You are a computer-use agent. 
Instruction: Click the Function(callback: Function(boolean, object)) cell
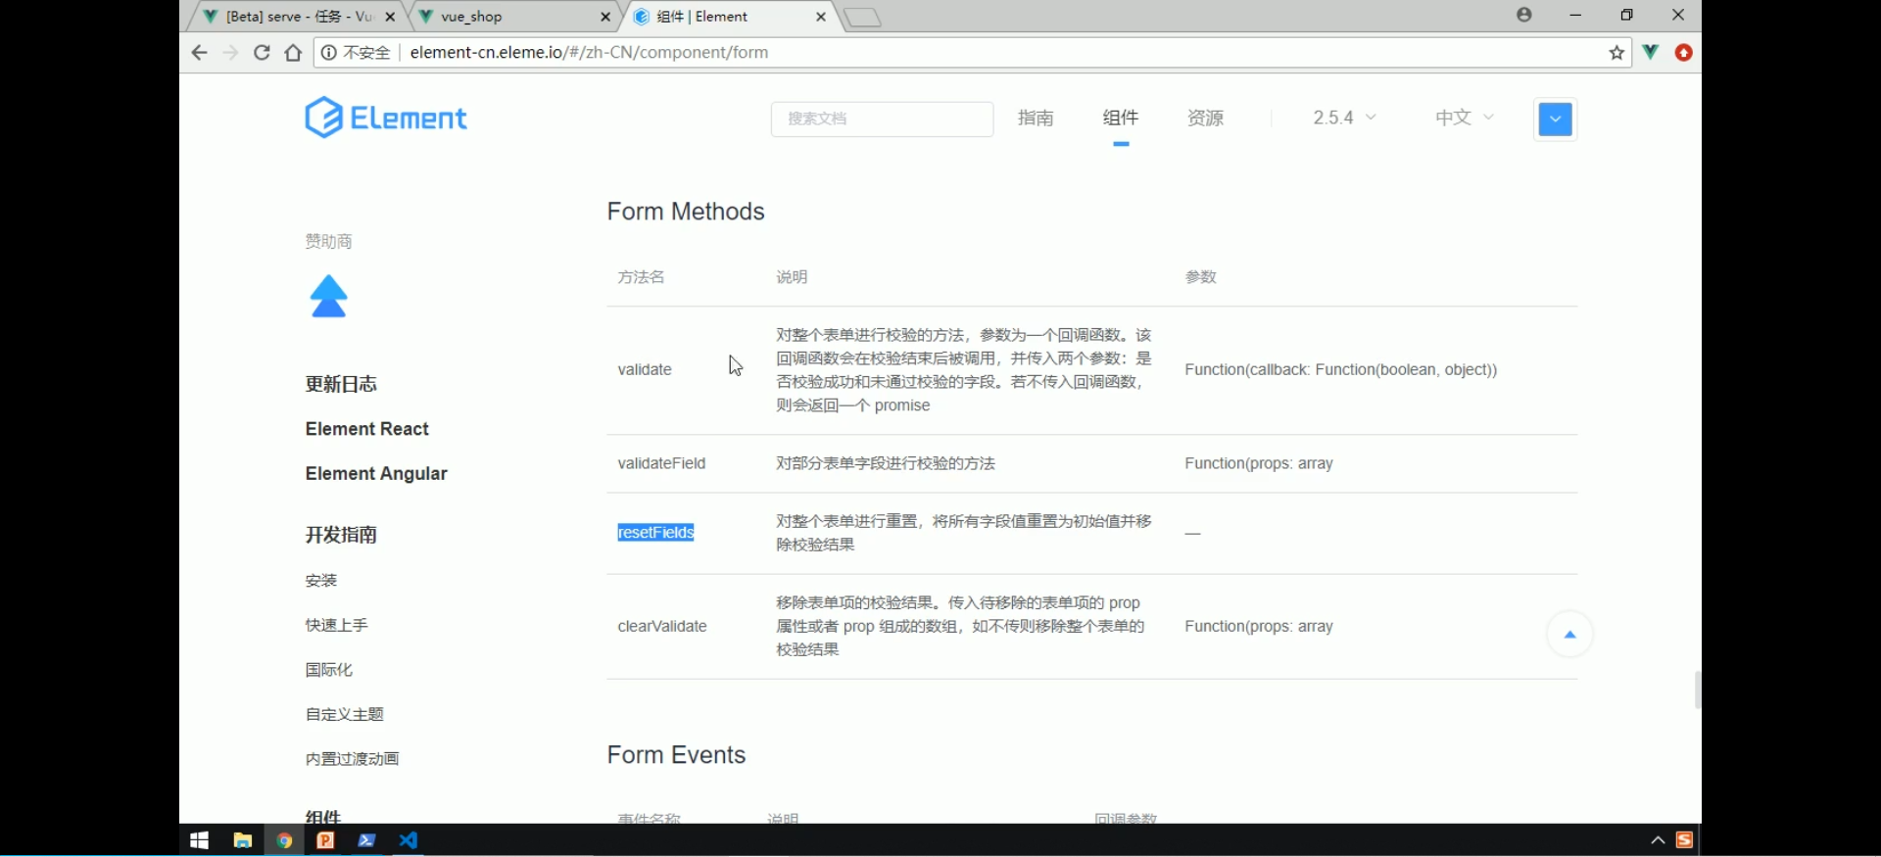(x=1341, y=370)
